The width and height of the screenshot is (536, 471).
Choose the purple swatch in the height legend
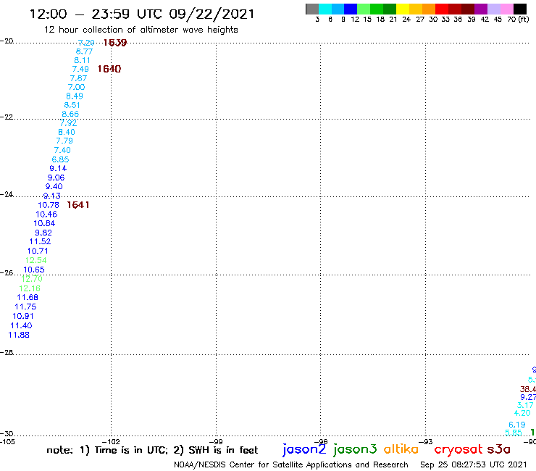[481, 9]
